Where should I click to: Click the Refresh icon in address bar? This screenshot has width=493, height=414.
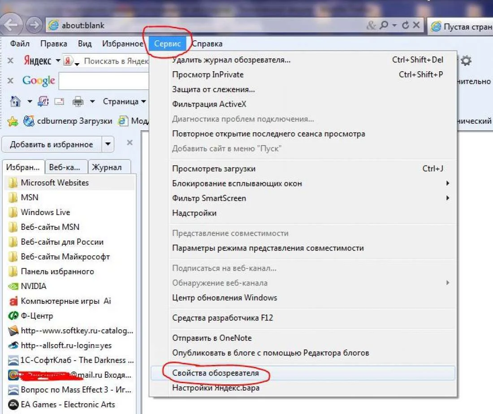pos(406,25)
